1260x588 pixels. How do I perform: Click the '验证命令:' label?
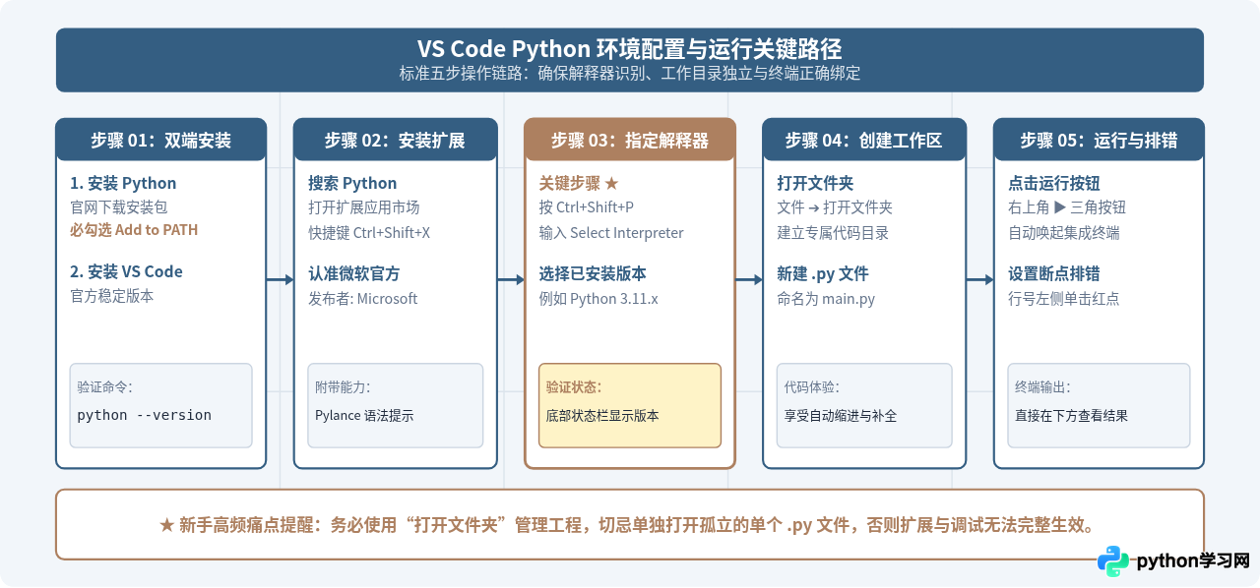point(104,387)
